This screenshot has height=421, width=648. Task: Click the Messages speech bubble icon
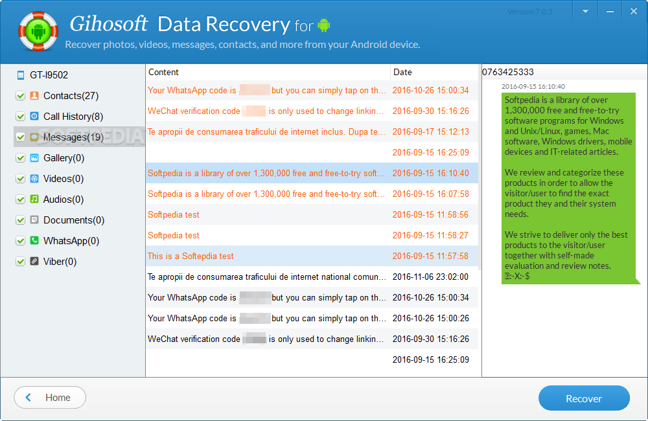coord(35,137)
